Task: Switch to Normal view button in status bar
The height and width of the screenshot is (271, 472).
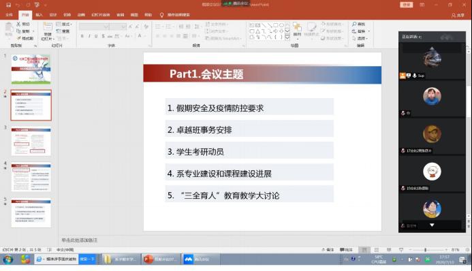Action: (x=364, y=250)
